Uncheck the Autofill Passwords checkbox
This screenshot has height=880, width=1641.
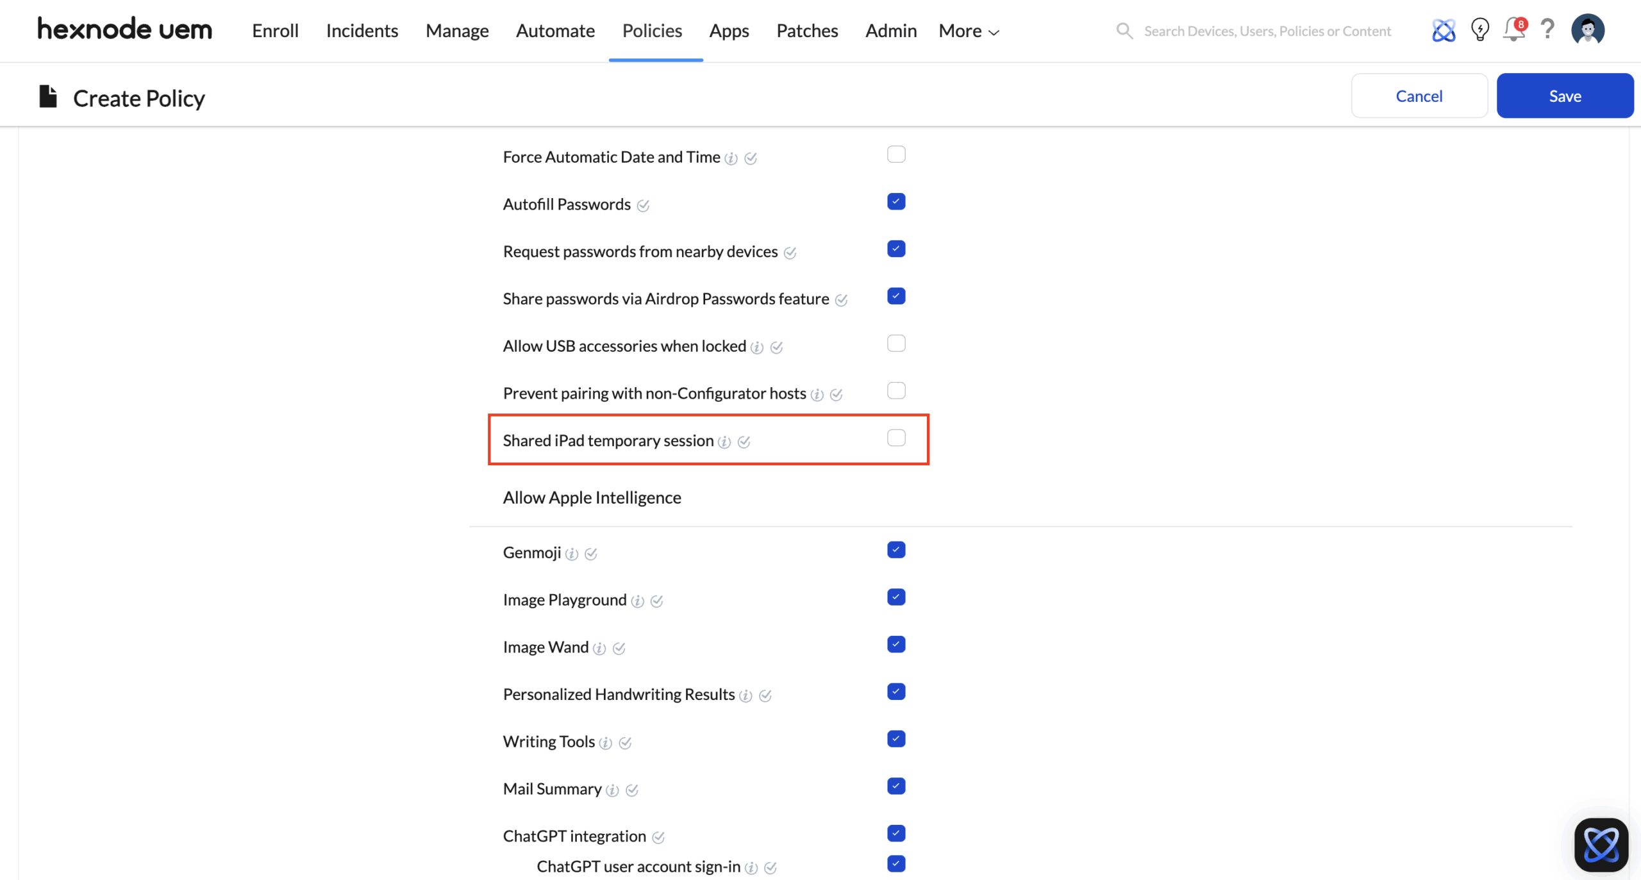click(896, 202)
